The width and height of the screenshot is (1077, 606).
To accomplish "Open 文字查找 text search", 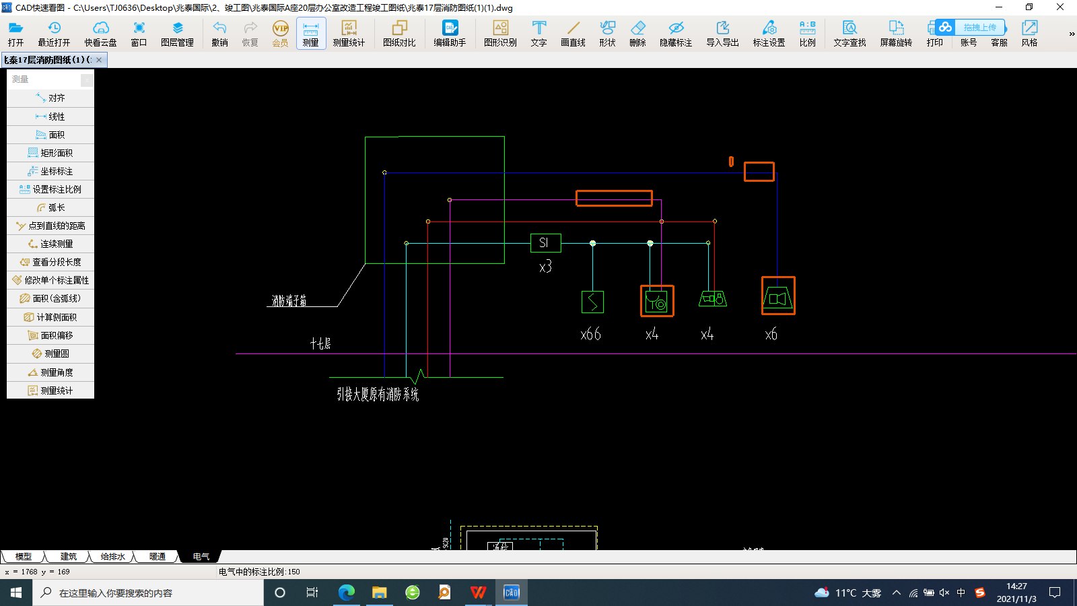I will (x=849, y=33).
